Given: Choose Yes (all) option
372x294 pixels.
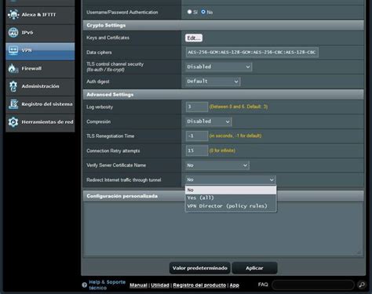Looking at the screenshot, I should tap(231, 198).
